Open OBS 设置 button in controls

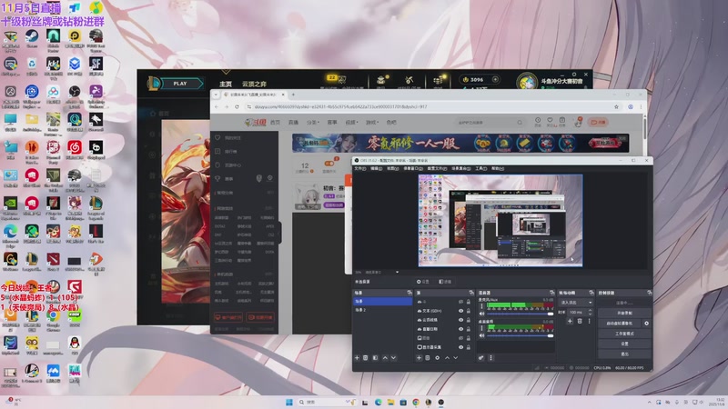tap(624, 344)
